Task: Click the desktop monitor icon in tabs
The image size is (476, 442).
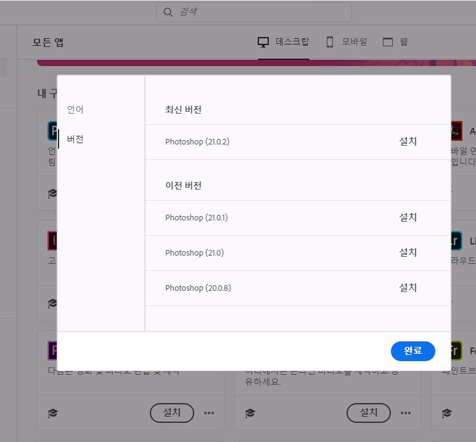Action: [263, 42]
